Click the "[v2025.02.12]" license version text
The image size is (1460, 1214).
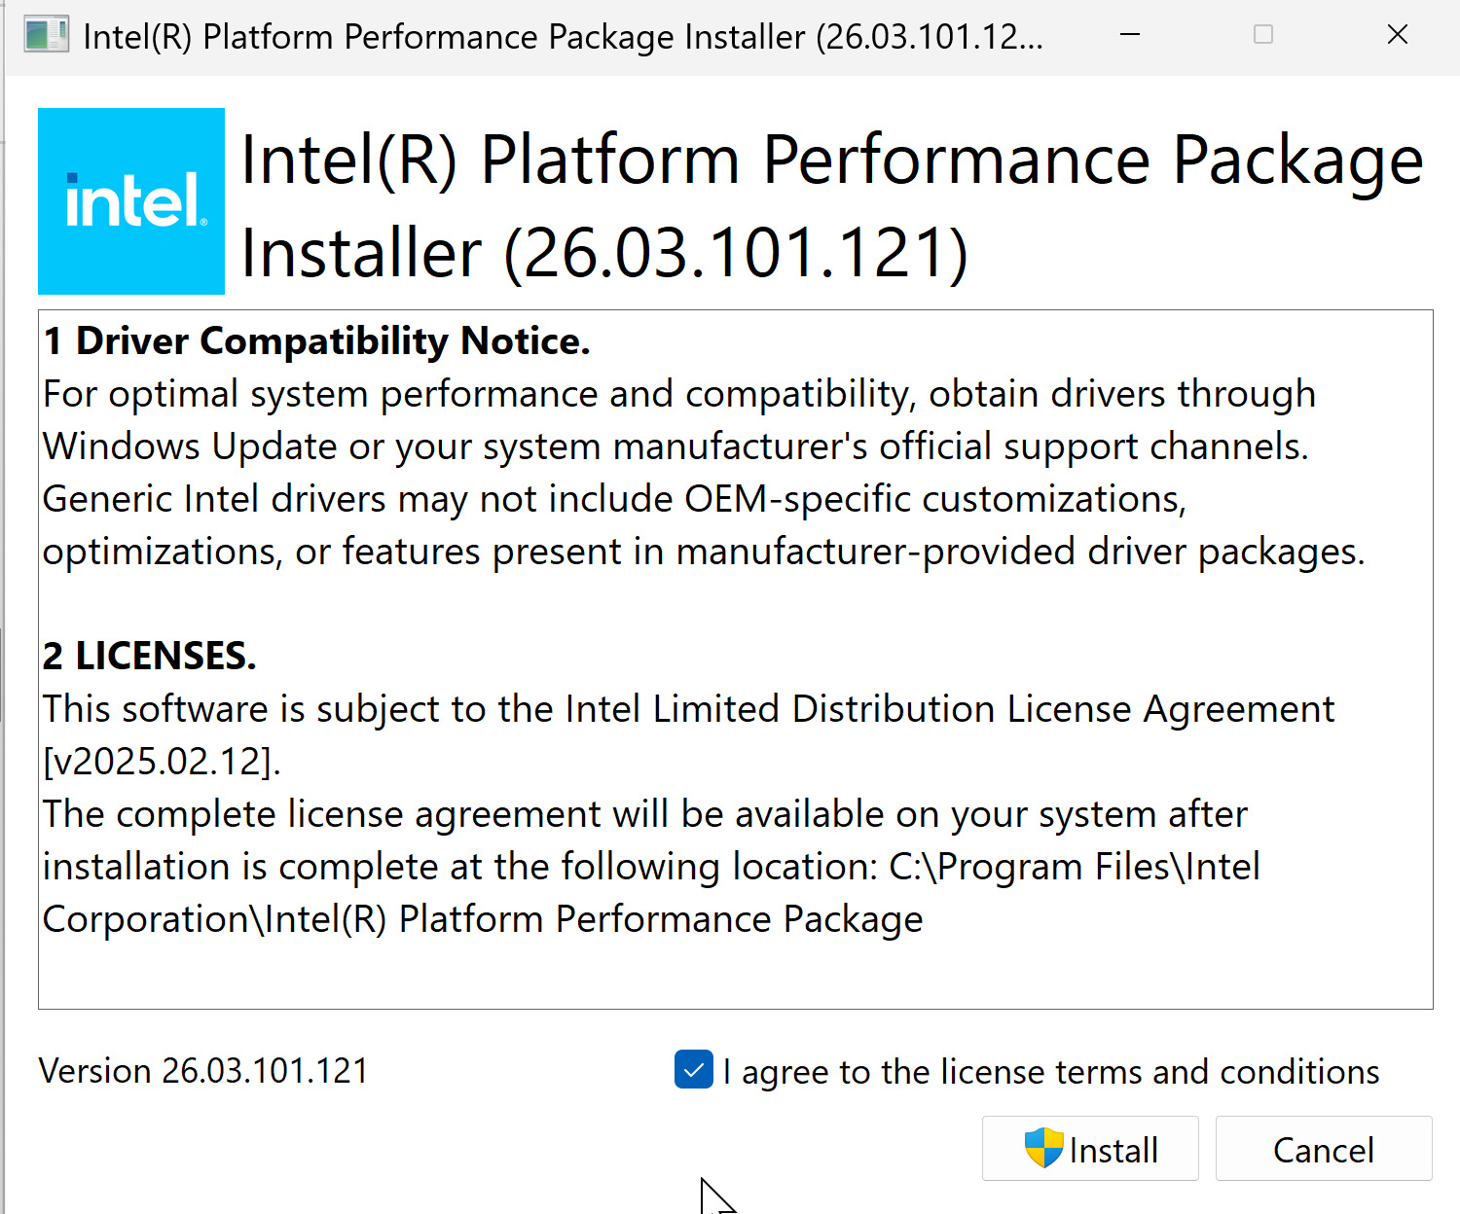162,762
